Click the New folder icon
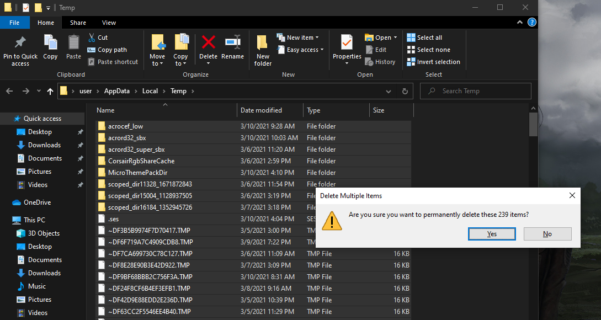Viewport: 601px width, 320px height. (263, 43)
